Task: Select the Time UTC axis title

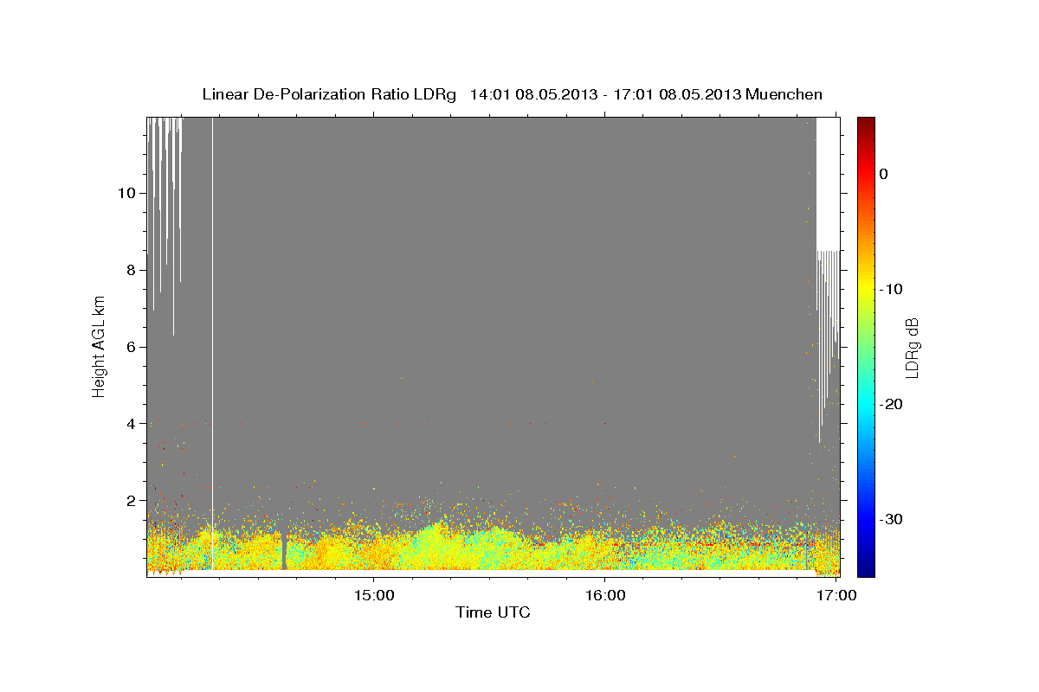Action: point(493,613)
